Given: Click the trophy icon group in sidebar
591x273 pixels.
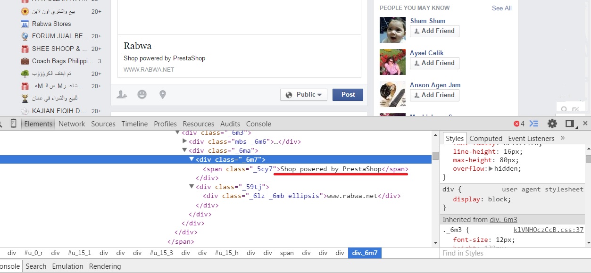Looking at the screenshot, I should click(x=25, y=99).
